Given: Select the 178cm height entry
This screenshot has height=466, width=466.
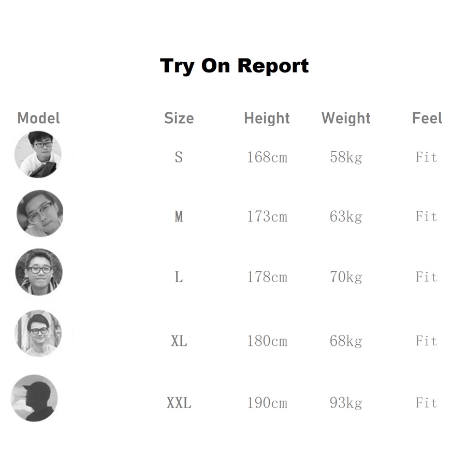Looking at the screenshot, I should tap(267, 277).
